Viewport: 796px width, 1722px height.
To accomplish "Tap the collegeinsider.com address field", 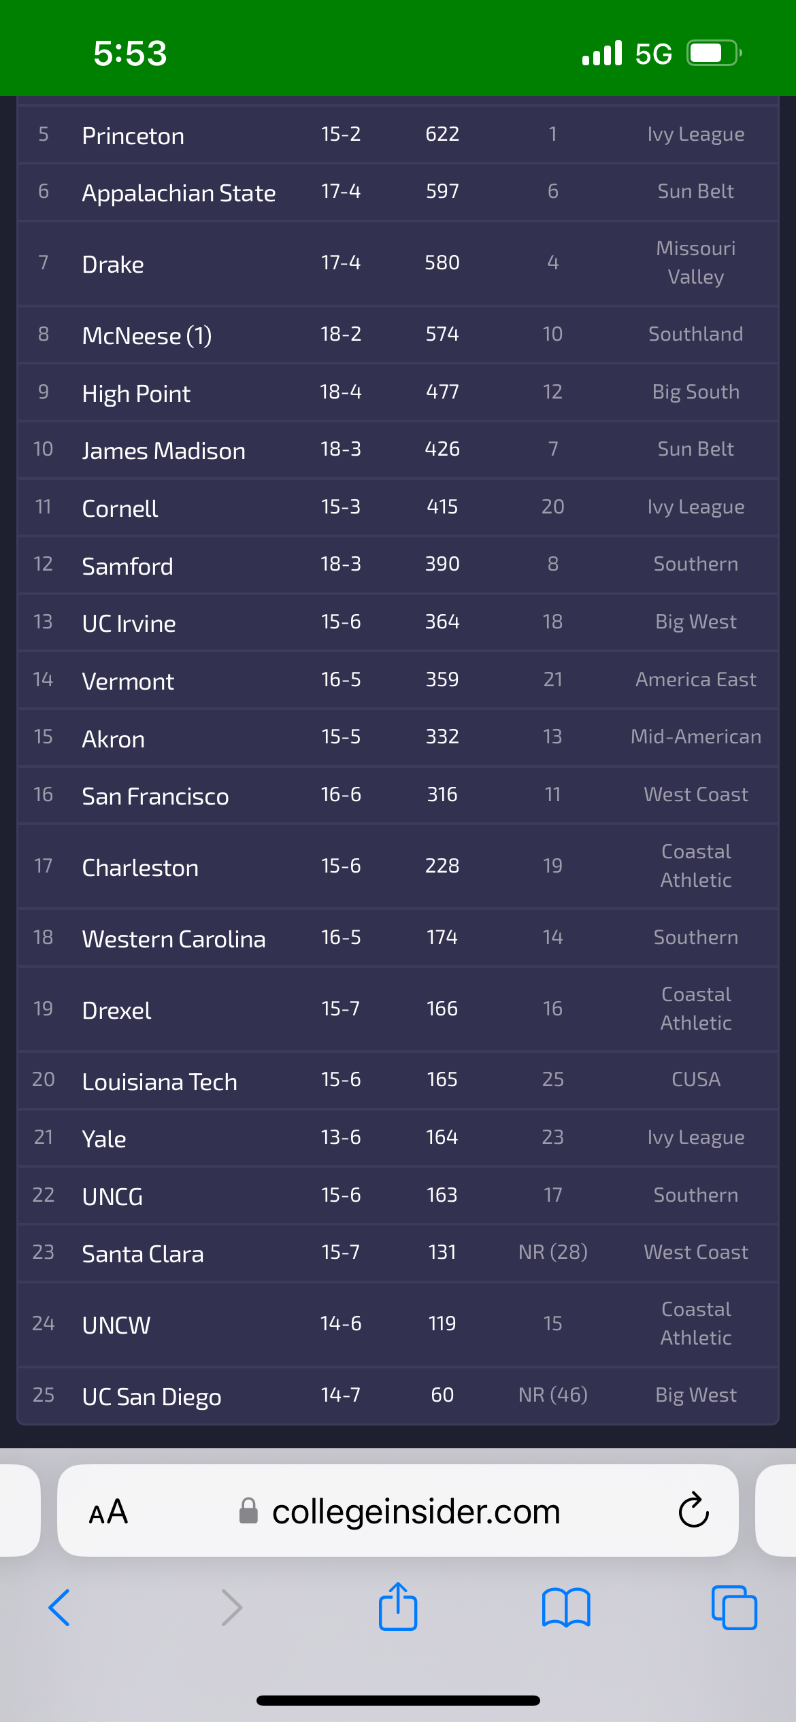I will 398,1510.
